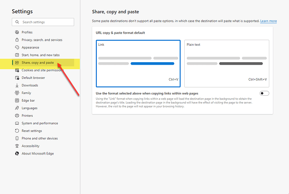Viewport: 289px width, 194px height.
Task: Click the Start, home, and new tabs icon
Action: pos(17,55)
